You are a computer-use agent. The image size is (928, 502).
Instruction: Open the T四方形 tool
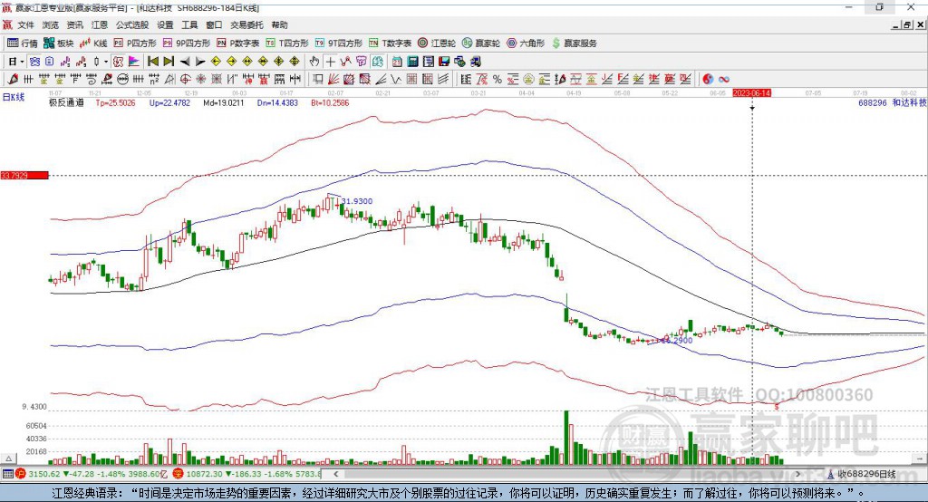[287, 43]
